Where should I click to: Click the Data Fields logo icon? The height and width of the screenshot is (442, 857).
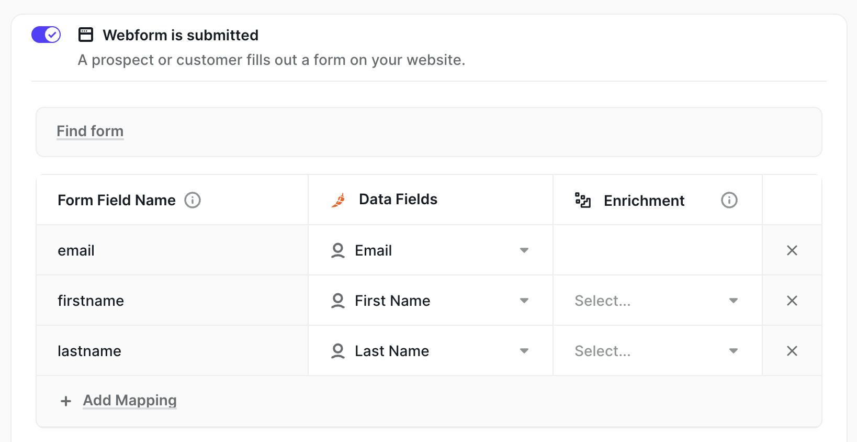(339, 200)
